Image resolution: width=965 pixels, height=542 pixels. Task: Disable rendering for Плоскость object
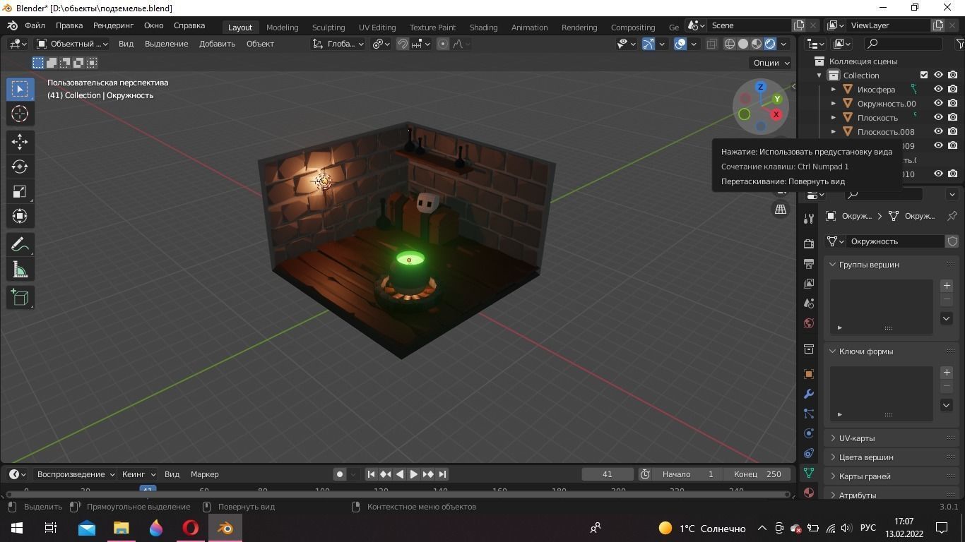(953, 117)
